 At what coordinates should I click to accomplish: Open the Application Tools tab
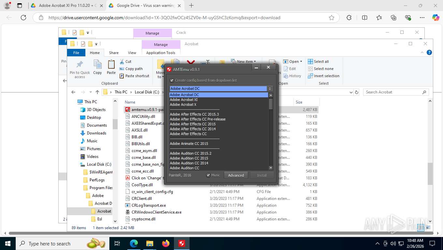pos(161,53)
